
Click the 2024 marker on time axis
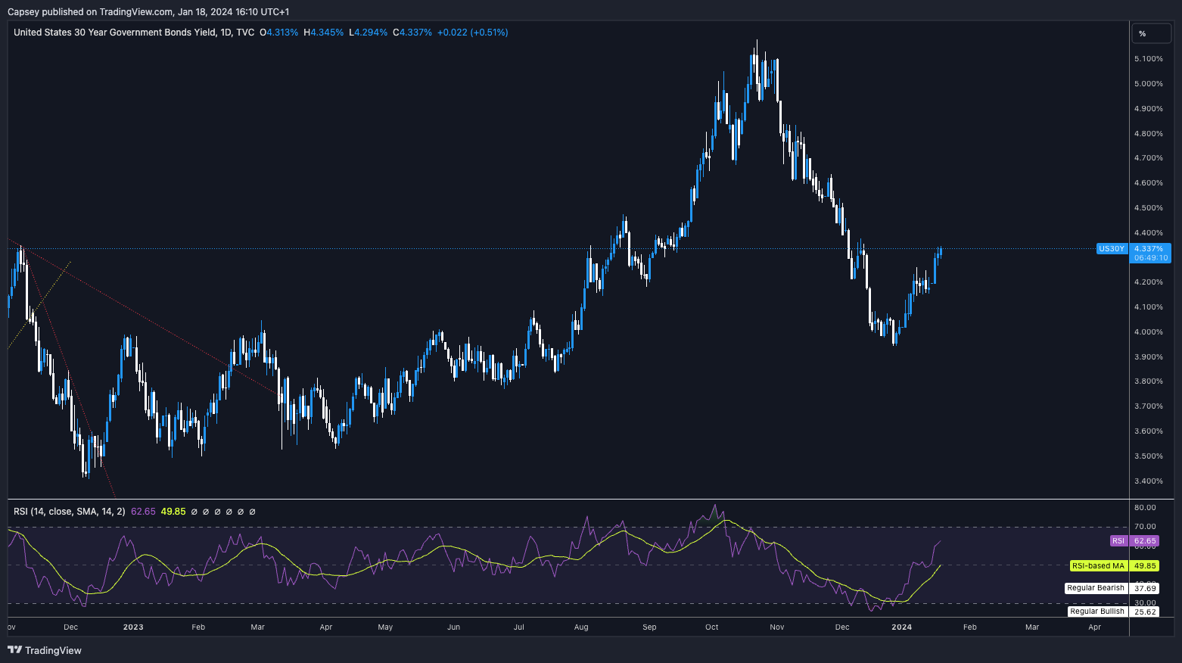(901, 627)
